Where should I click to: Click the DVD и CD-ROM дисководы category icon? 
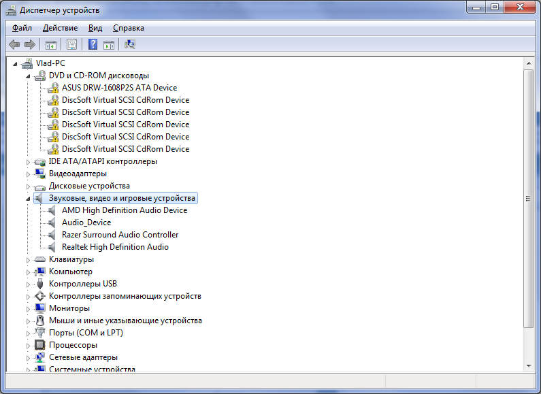(40, 76)
